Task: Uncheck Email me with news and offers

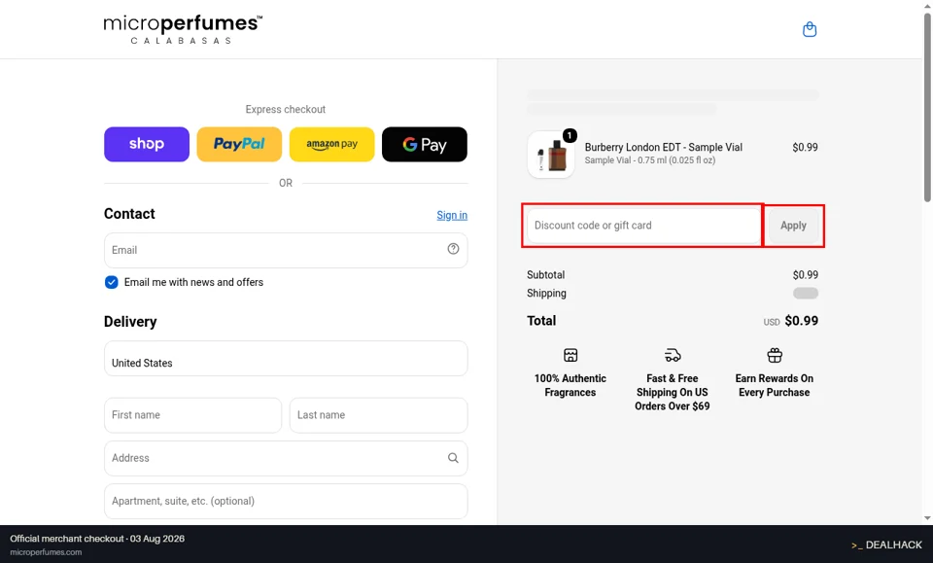Action: [x=111, y=282]
